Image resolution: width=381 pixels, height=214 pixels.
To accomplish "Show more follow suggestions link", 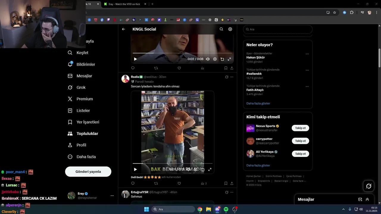I will (x=258, y=165).
